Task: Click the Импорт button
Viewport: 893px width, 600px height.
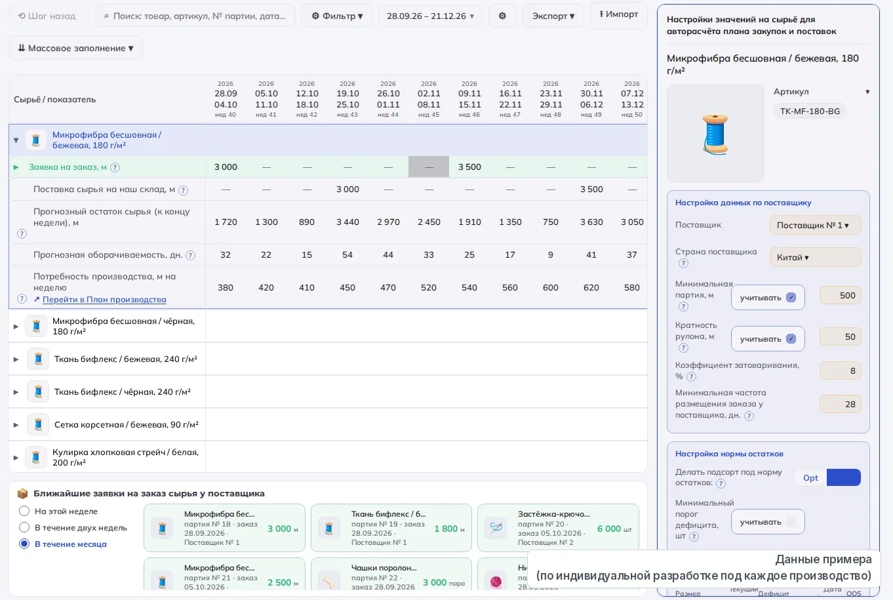Action: tap(619, 14)
